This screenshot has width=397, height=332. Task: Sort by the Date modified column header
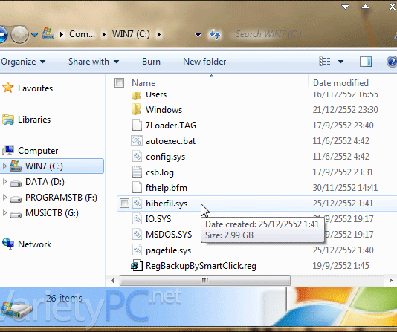(340, 83)
